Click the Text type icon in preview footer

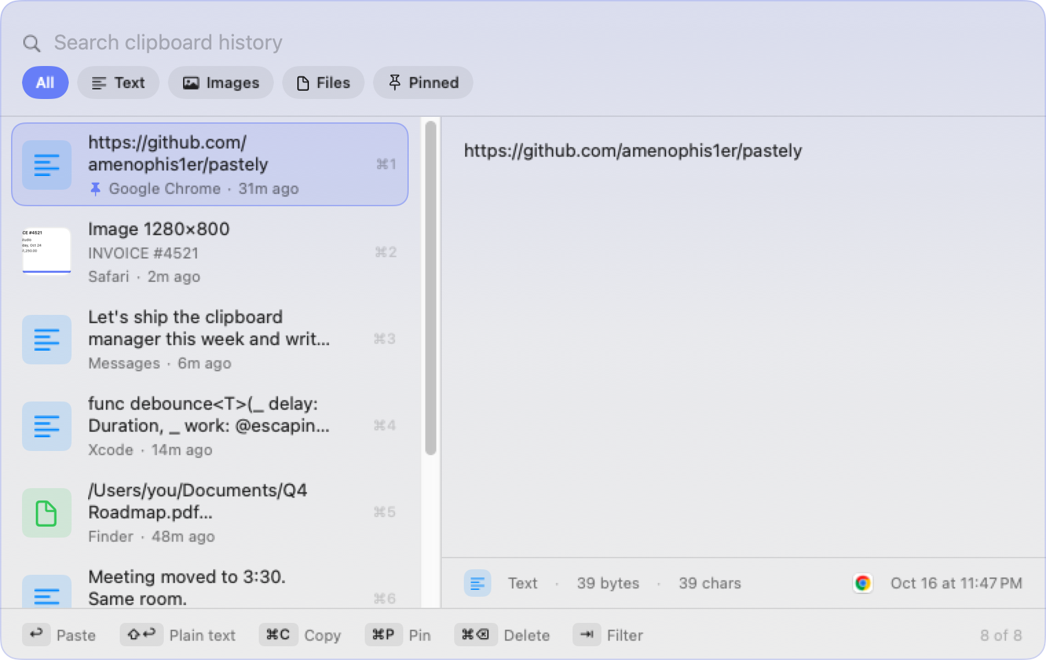tap(478, 583)
